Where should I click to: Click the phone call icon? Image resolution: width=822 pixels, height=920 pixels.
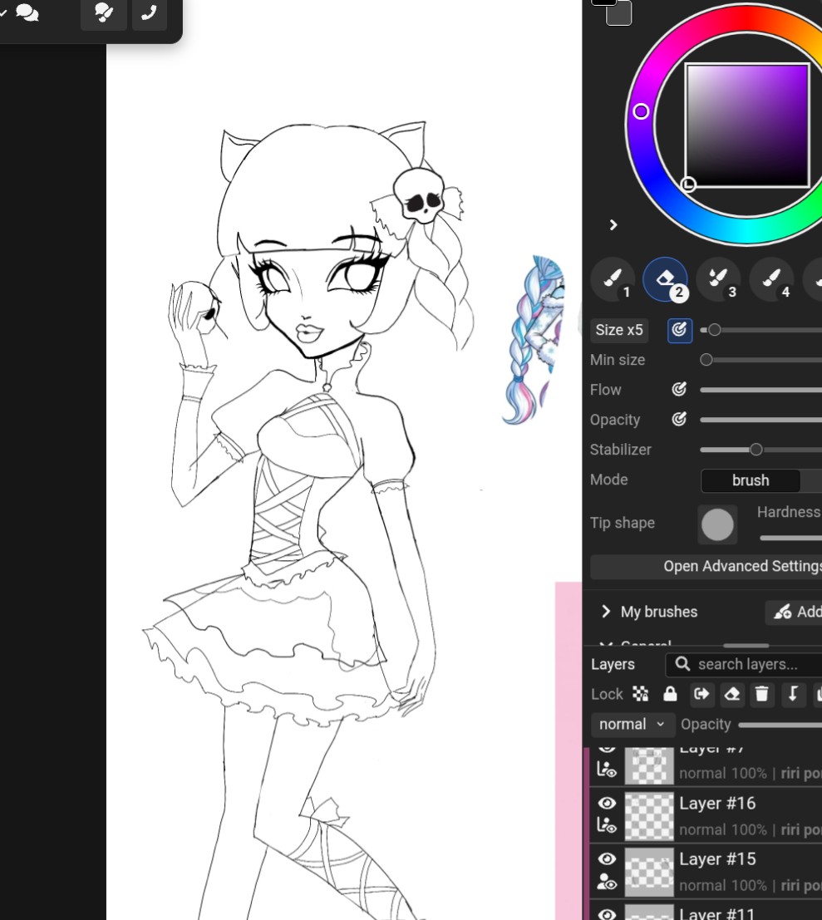[150, 13]
